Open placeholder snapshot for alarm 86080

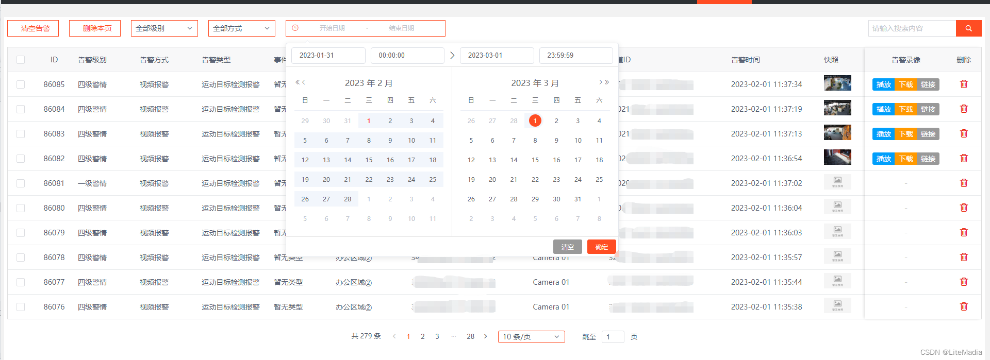[x=837, y=207]
